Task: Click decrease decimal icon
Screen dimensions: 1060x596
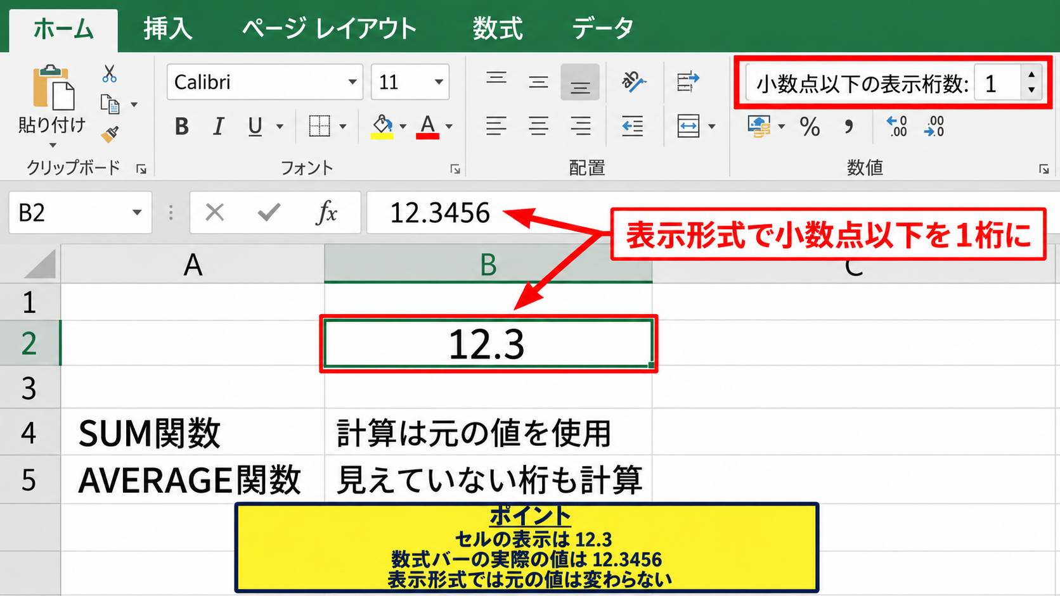Action: tap(934, 126)
